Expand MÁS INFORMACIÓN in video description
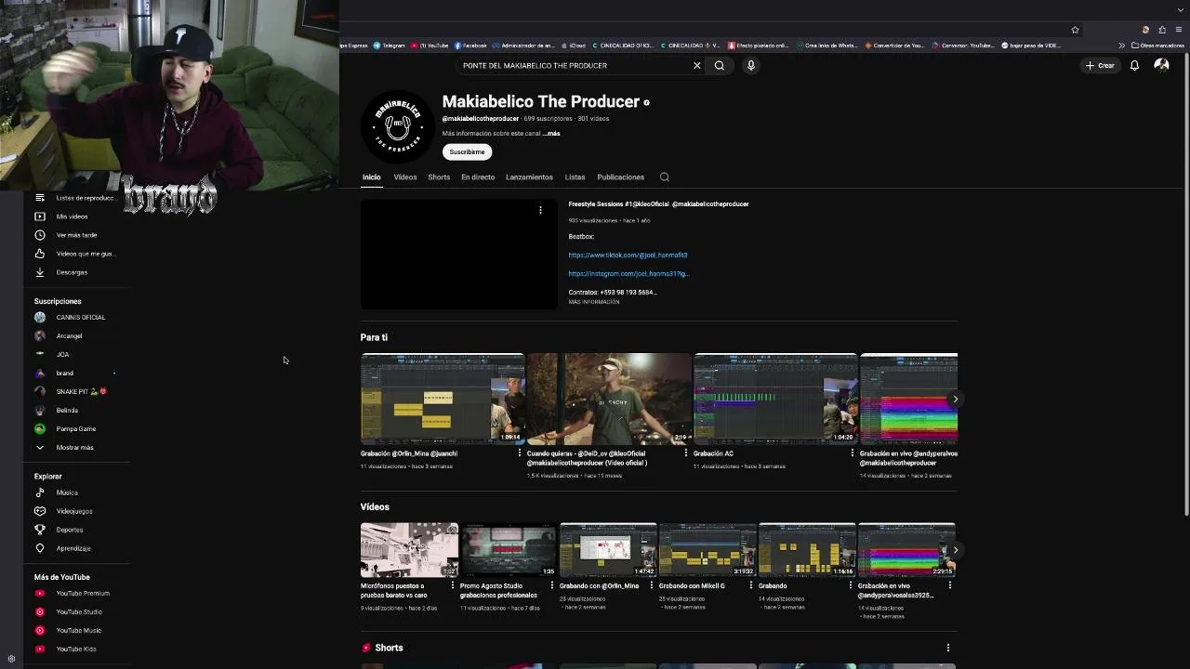The width and height of the screenshot is (1190, 669). (593, 302)
